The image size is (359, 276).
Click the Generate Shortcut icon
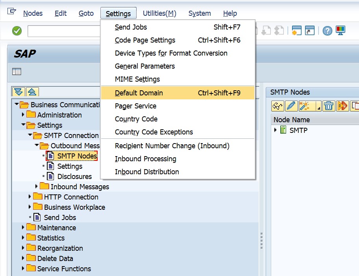[309, 30]
